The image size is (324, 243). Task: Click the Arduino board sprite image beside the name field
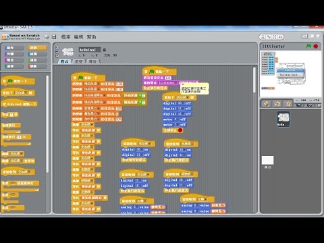[x=68, y=52]
